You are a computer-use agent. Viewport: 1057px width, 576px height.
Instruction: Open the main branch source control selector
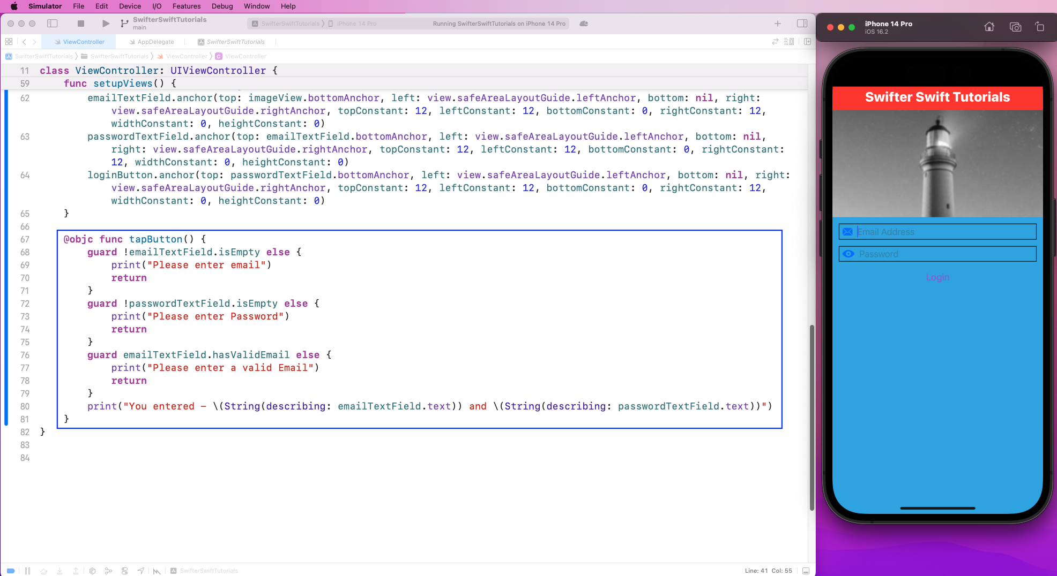pyautogui.click(x=139, y=27)
